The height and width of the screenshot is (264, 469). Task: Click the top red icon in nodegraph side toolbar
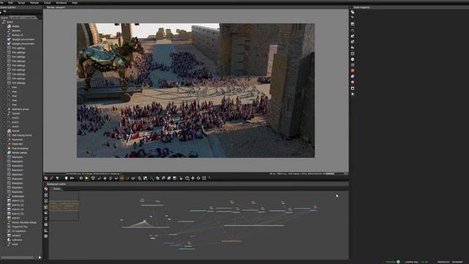pos(45,189)
